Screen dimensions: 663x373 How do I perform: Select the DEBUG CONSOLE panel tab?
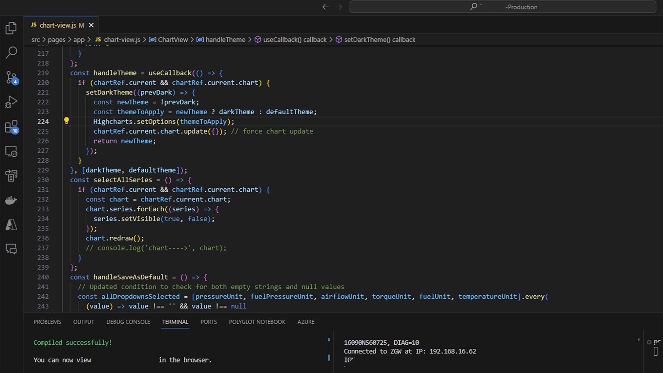(128, 322)
